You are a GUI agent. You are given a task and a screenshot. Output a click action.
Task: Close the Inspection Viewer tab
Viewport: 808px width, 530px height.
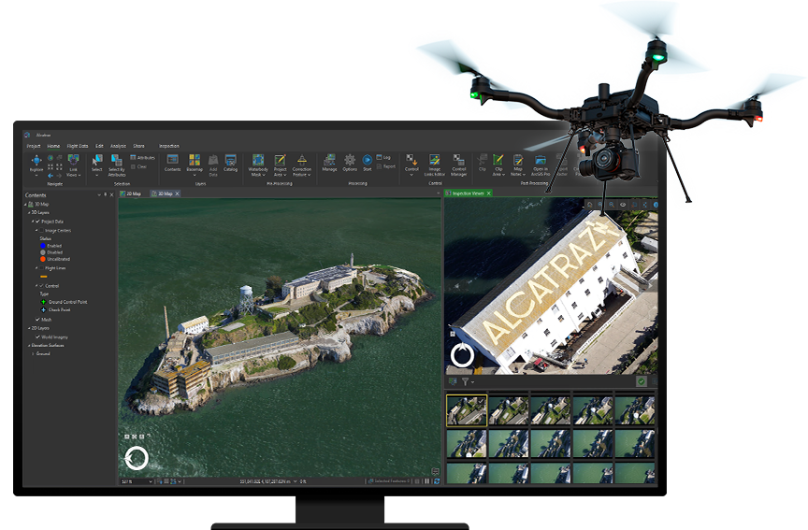488,193
